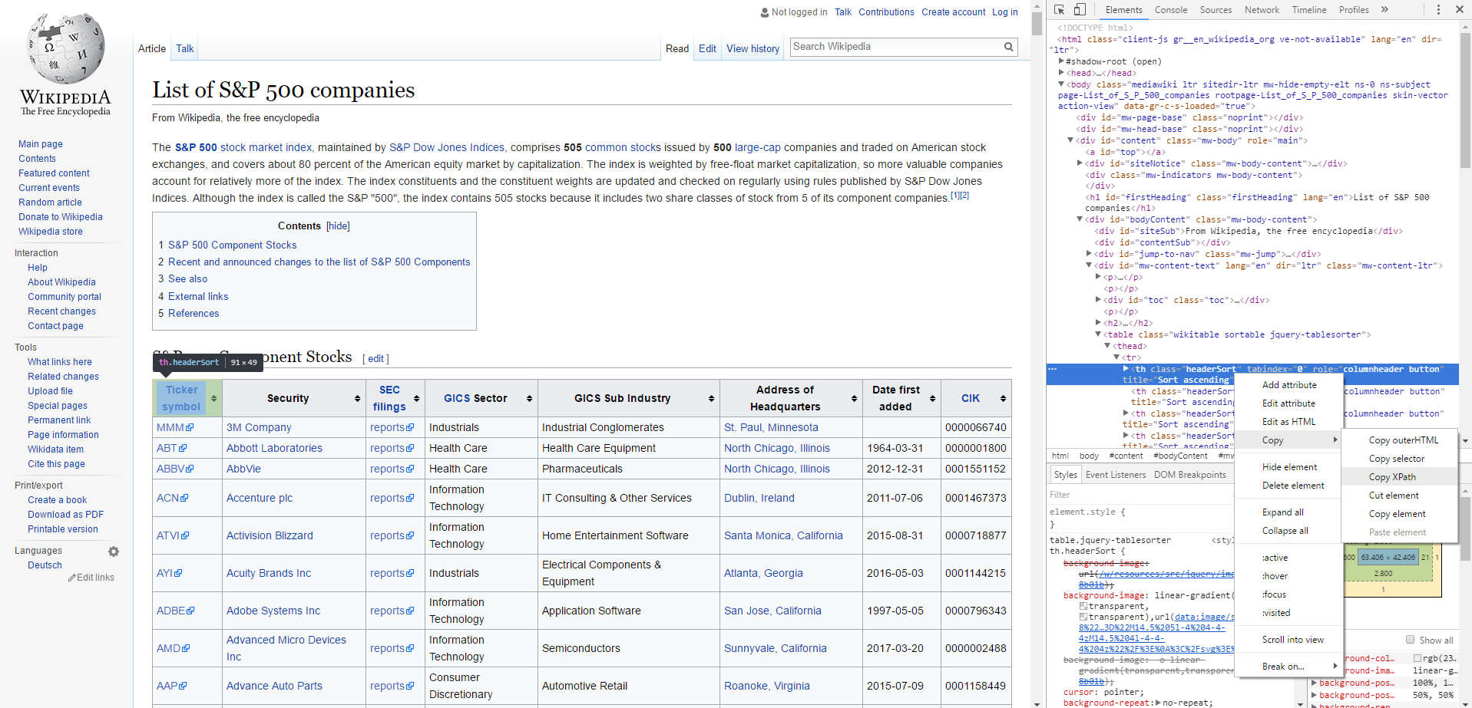
Task: Open the Create account link
Action: pos(953,12)
